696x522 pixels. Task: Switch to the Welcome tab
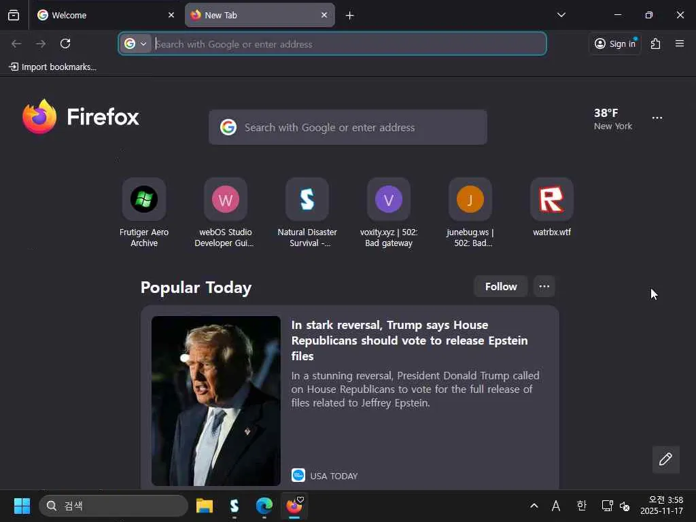106,15
